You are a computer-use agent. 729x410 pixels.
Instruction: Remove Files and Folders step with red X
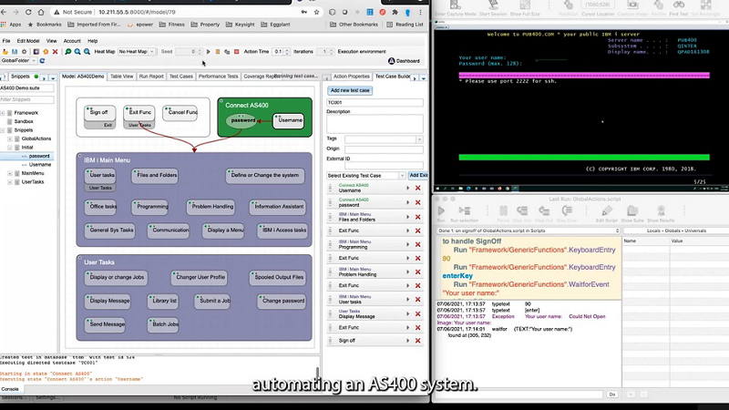(417, 217)
